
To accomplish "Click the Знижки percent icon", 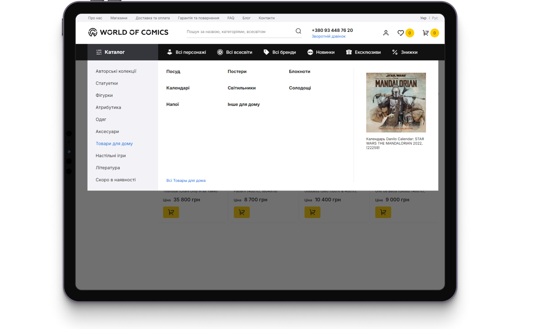I will (x=395, y=52).
